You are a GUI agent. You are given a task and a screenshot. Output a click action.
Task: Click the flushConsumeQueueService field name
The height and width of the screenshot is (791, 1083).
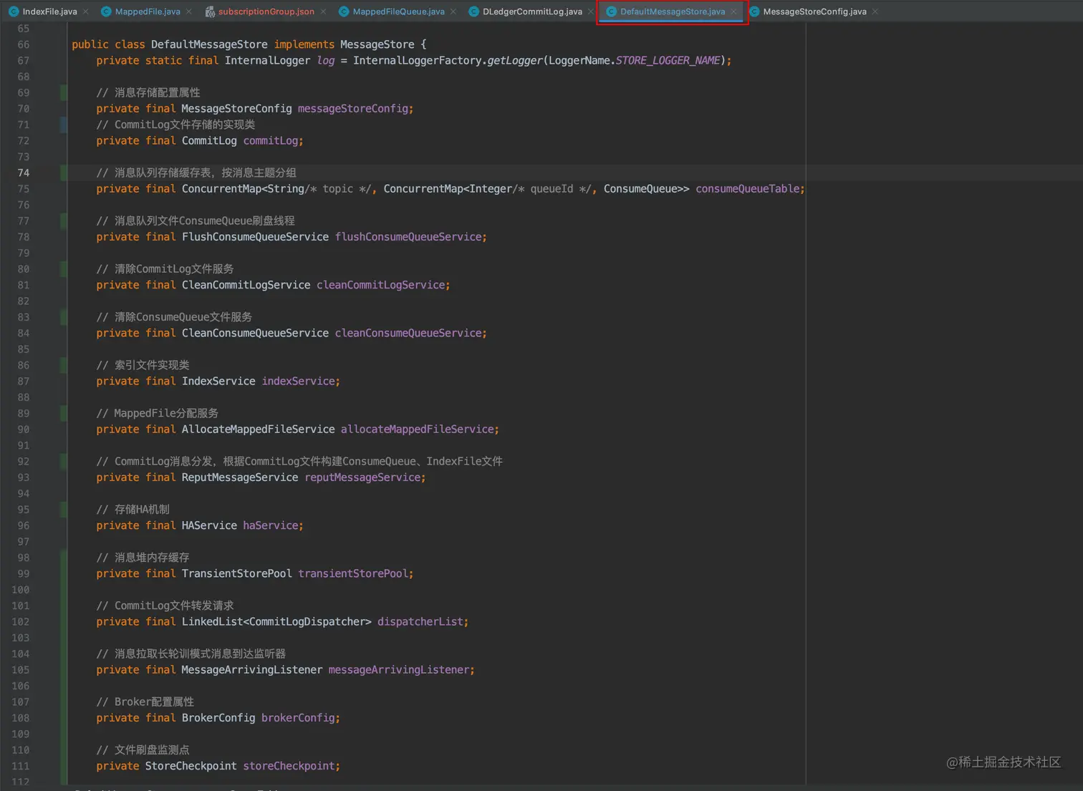pos(408,237)
